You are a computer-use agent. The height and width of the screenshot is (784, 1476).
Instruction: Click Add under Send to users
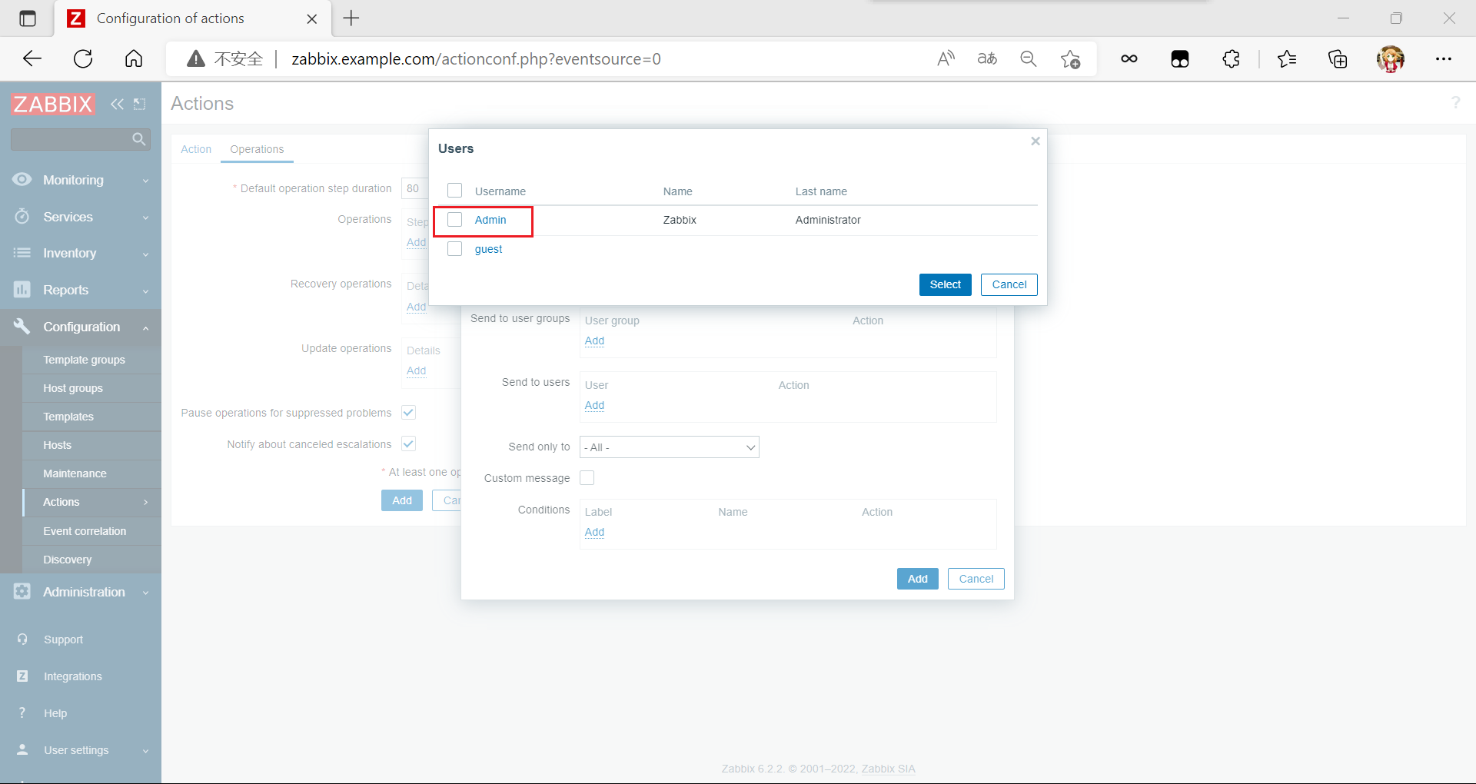[594, 405]
